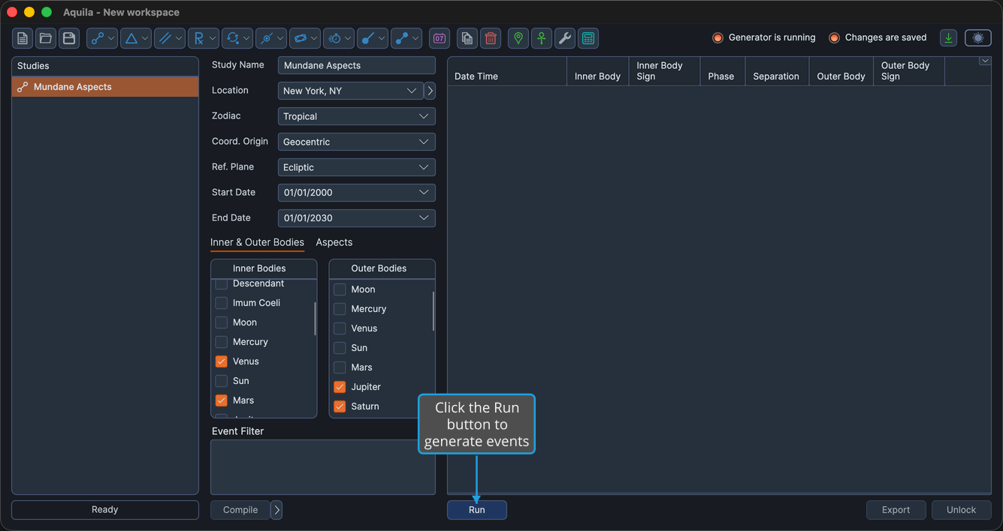Click the Unlock button
This screenshot has height=531, width=1003.
tap(962, 510)
